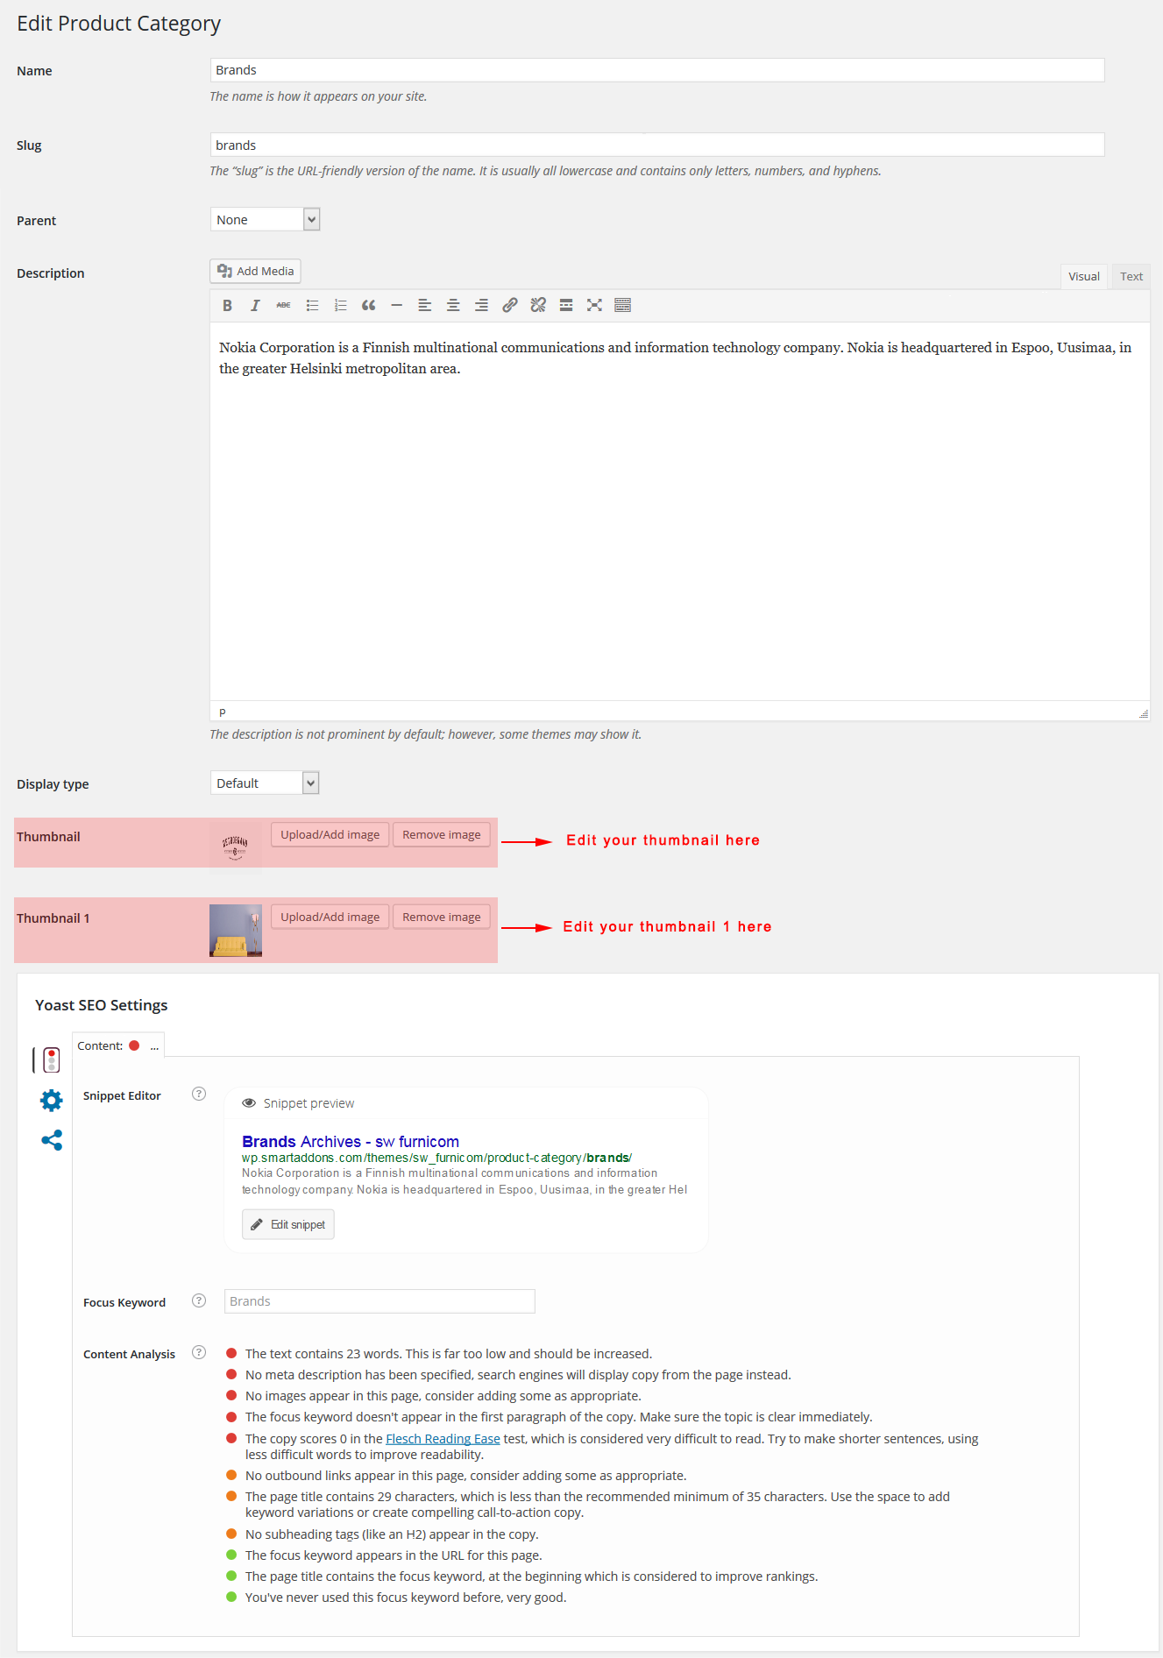Click 'No outbound links appear in this page' item
The width and height of the screenshot is (1163, 1658).
pyautogui.click(x=466, y=1475)
